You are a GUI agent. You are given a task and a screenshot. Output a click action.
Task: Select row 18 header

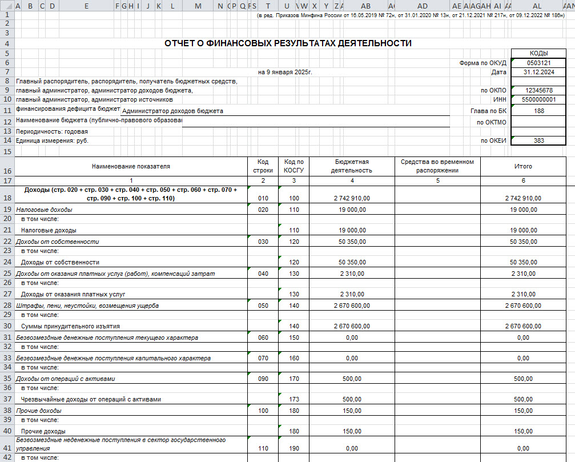[x=7, y=194]
